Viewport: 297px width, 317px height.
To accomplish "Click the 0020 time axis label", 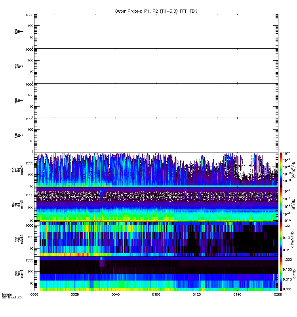I will [x=75, y=294].
